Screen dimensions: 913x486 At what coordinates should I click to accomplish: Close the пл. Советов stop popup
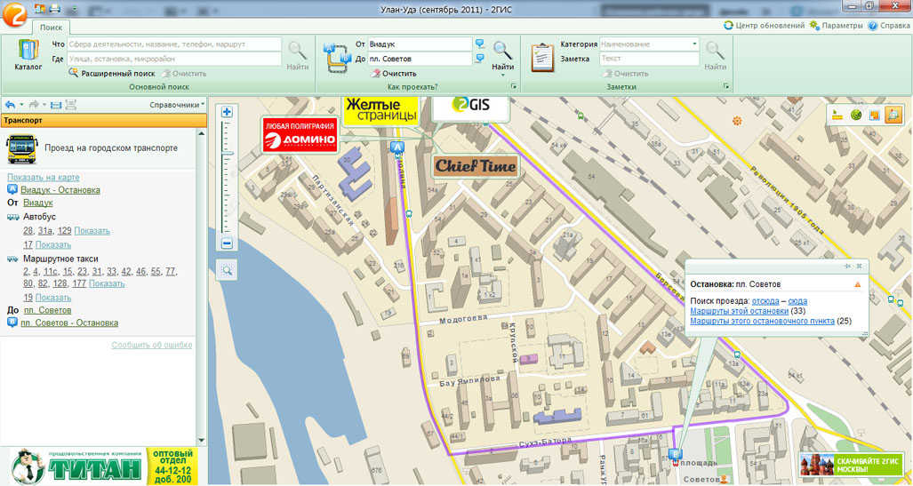pyautogui.click(x=859, y=266)
